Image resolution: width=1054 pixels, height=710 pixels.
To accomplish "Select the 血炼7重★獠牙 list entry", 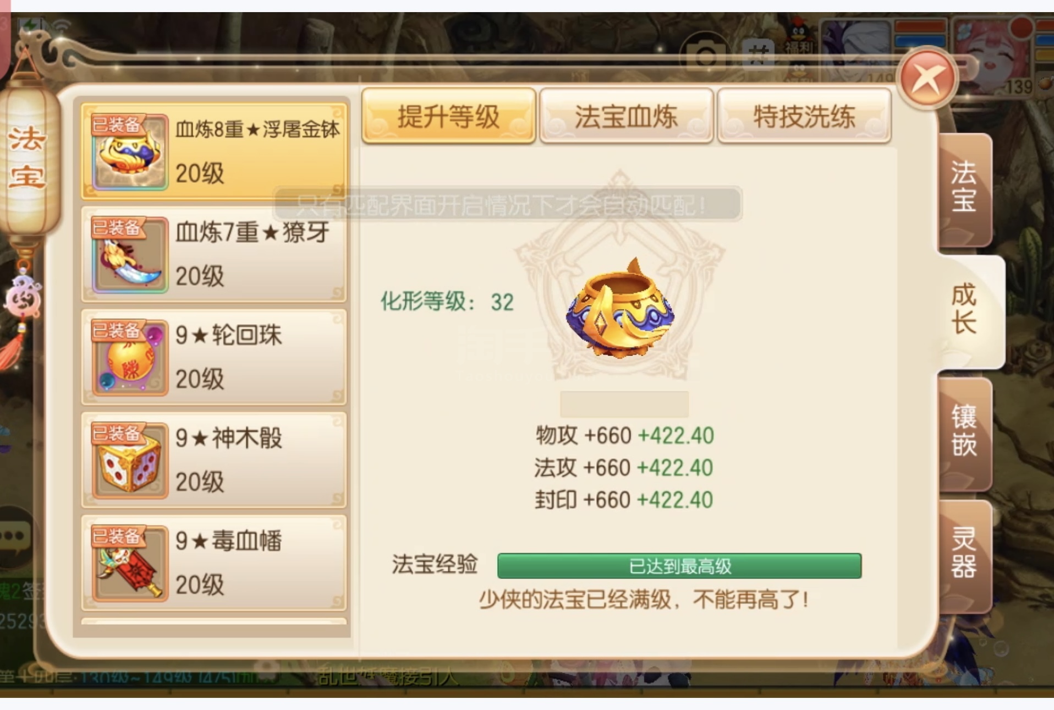I will click(x=214, y=255).
